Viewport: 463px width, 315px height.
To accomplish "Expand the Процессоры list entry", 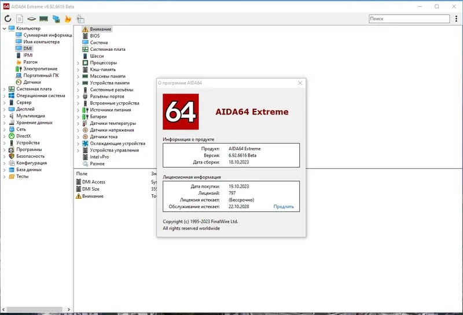I will coord(78,63).
